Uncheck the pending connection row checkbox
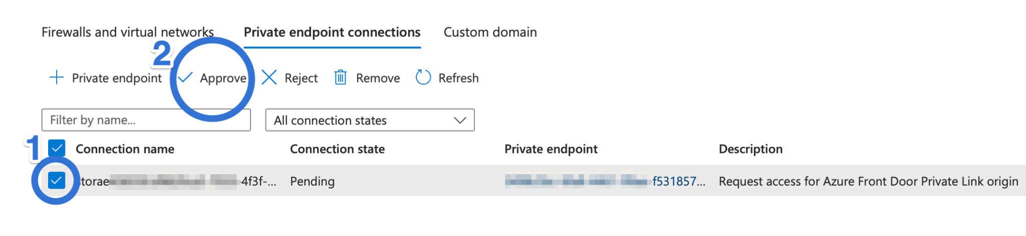Viewport: 1026px width, 236px height. tap(57, 180)
